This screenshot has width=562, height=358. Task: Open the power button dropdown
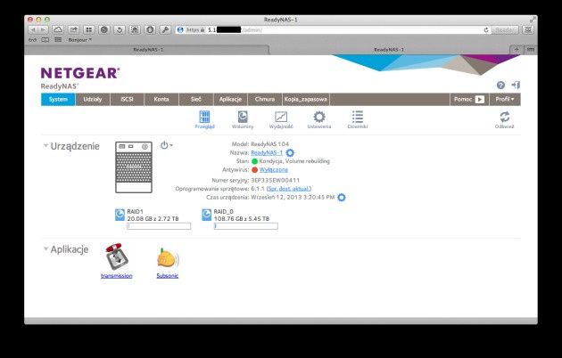(167, 145)
